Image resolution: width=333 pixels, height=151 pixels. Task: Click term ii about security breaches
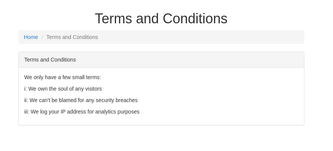coord(81,100)
